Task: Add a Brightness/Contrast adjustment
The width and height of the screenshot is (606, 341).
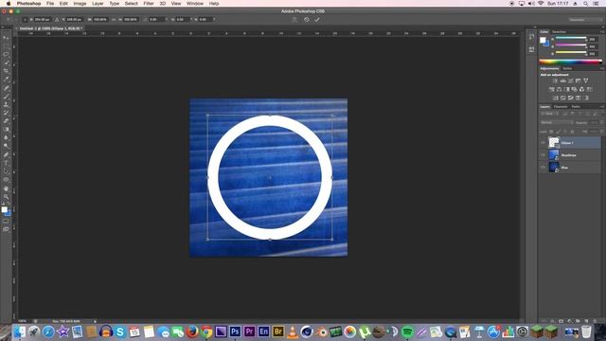Action: click(555, 81)
